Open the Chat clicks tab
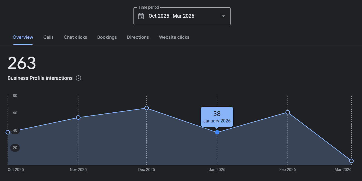 coord(75,37)
